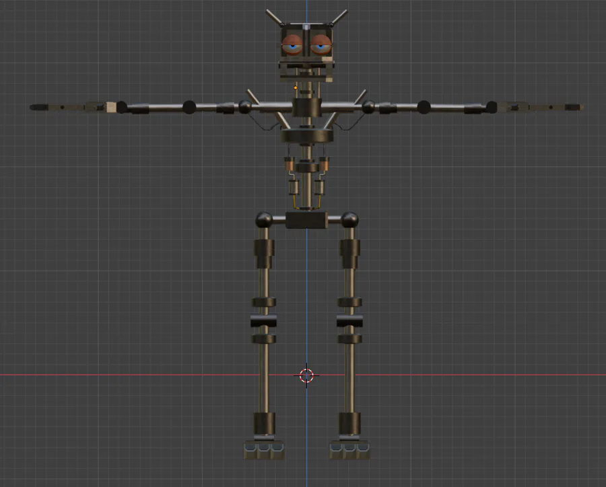Click the small orange origin dot near the neck
This screenshot has height=487, width=606.
296,87
